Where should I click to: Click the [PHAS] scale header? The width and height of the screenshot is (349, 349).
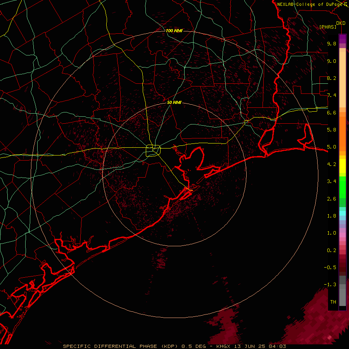pyautogui.click(x=328, y=27)
